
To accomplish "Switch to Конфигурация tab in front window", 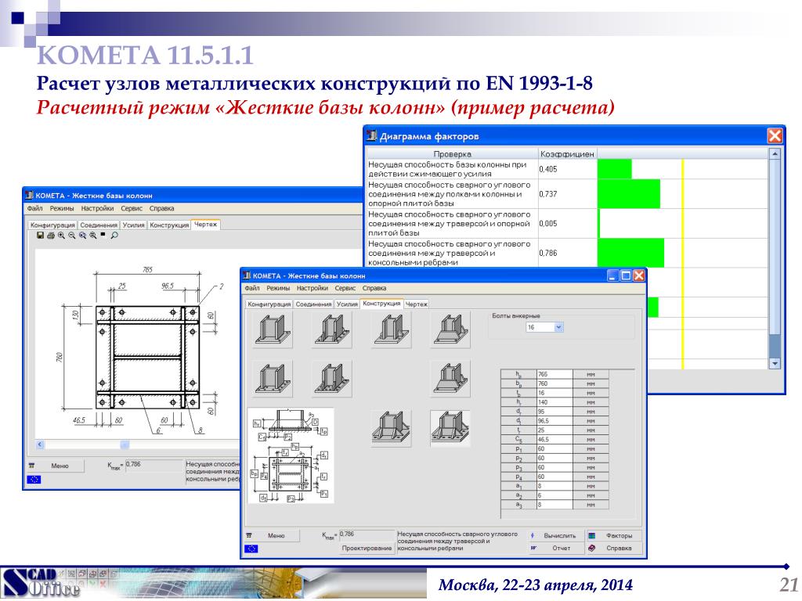I will click(269, 304).
